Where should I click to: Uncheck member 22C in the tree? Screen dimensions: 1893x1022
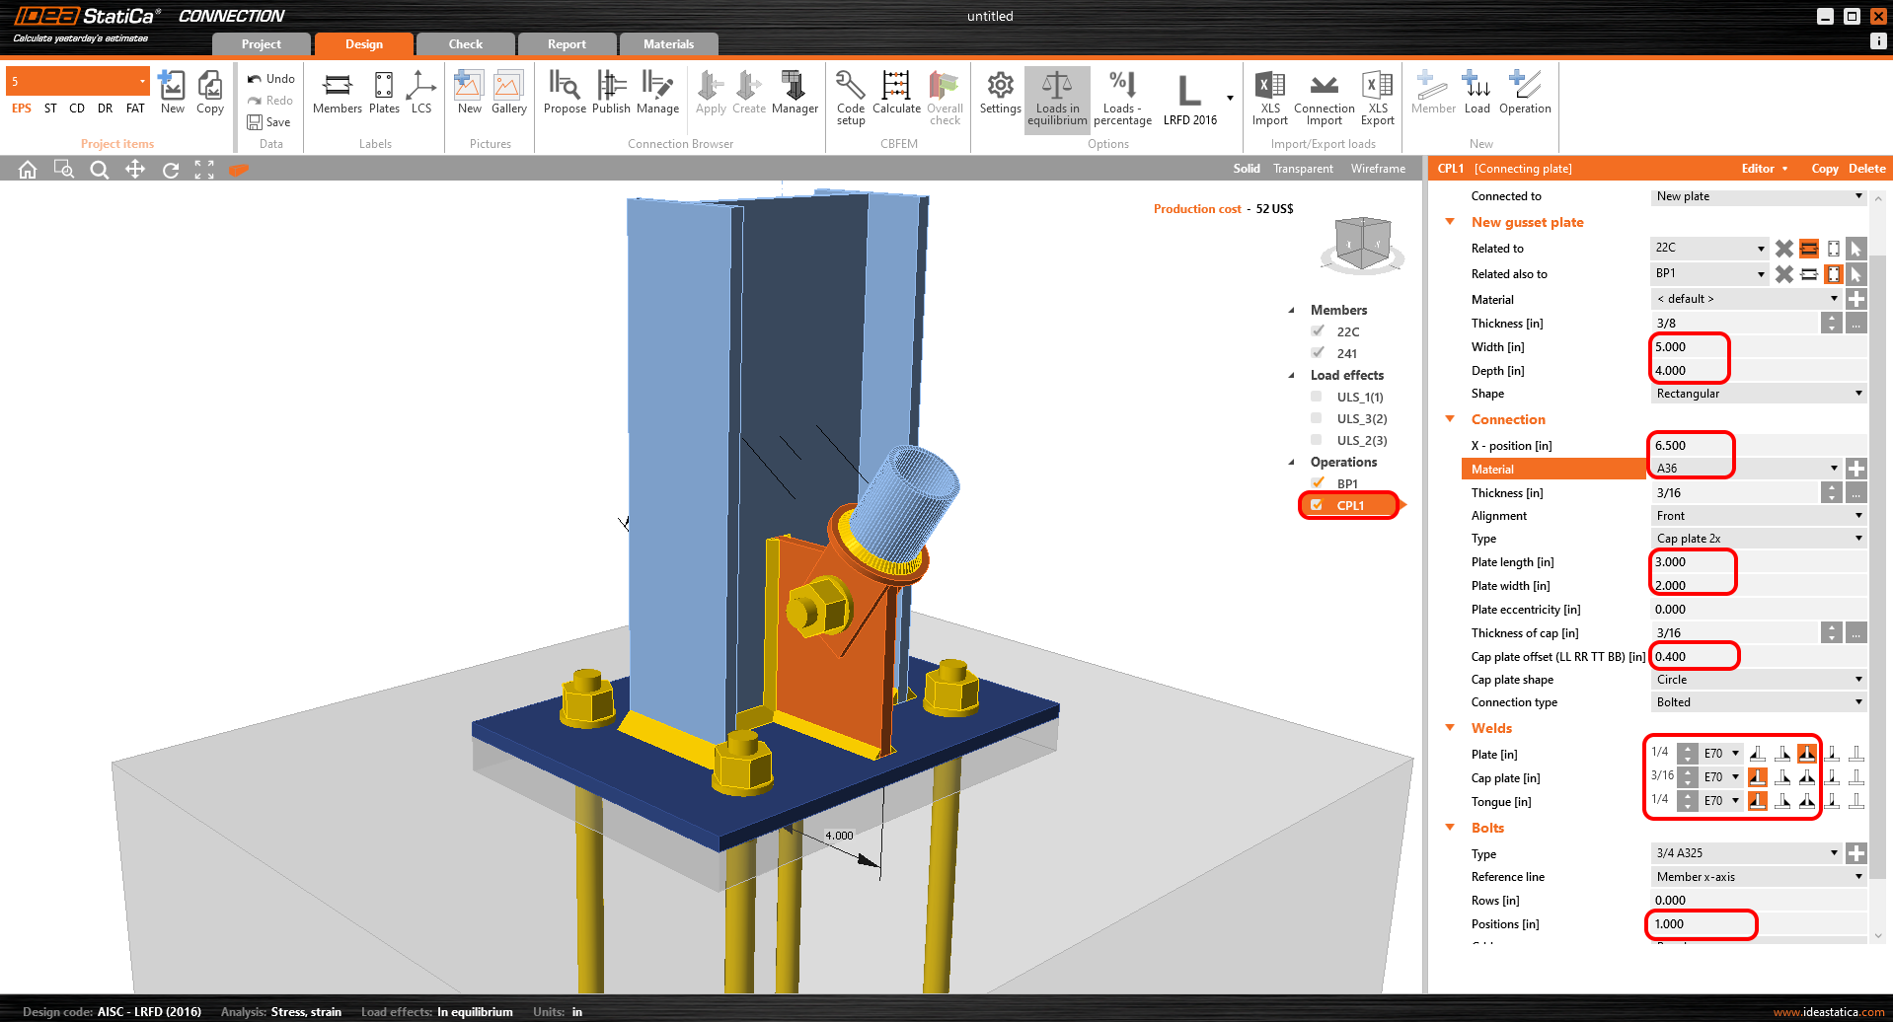1317,330
